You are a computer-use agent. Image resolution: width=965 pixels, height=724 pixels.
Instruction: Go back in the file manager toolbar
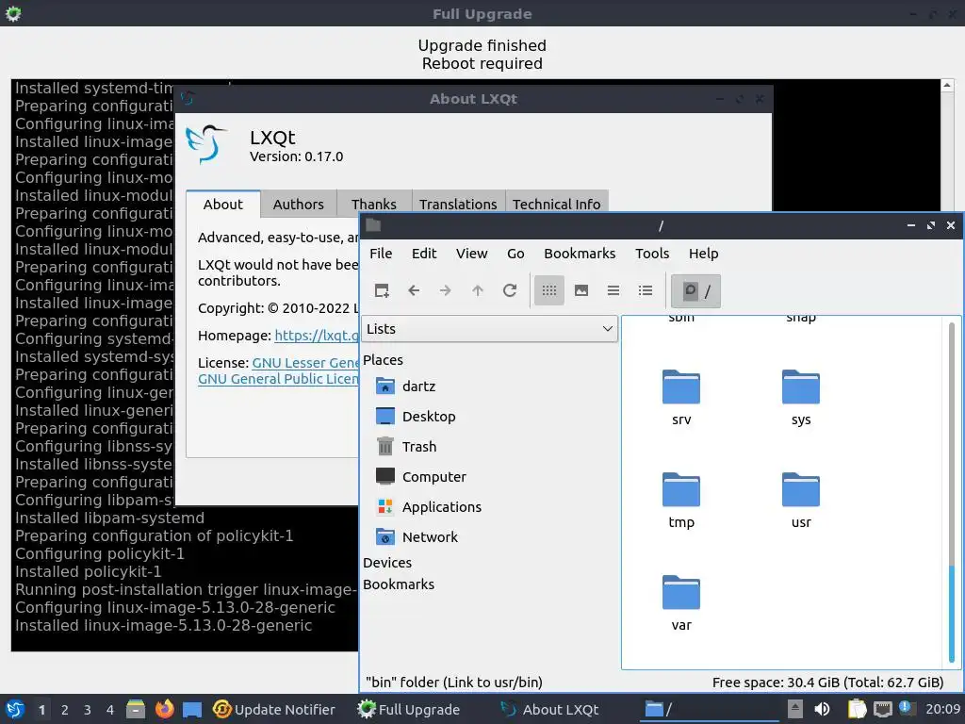tap(414, 290)
